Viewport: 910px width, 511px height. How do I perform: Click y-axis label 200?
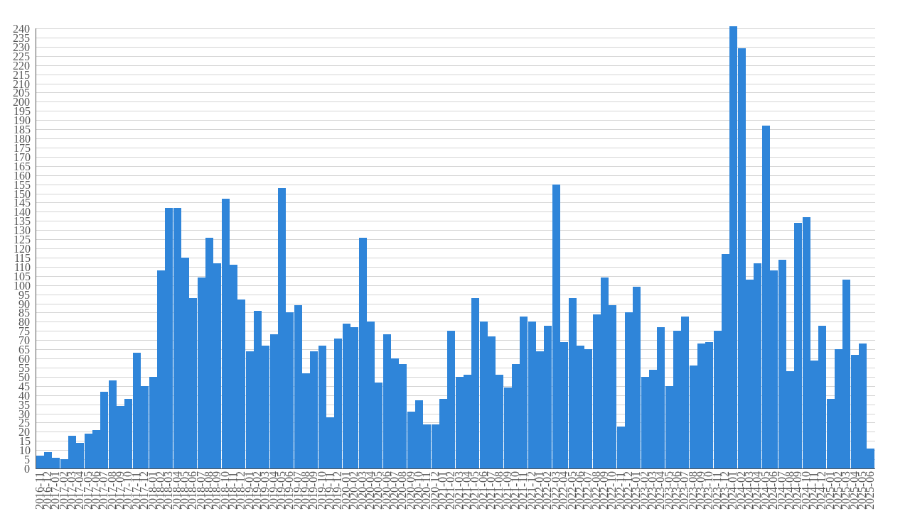click(x=21, y=102)
